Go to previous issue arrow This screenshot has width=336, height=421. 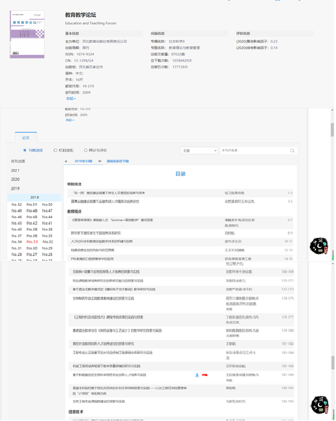coord(66,161)
